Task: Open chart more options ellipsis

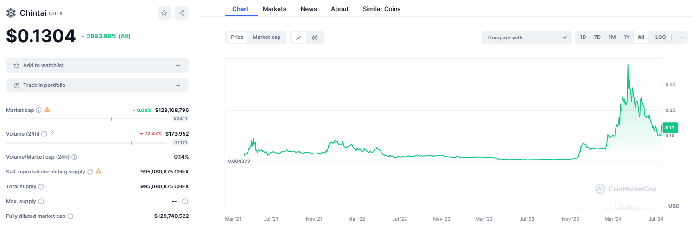Action: 680,37
